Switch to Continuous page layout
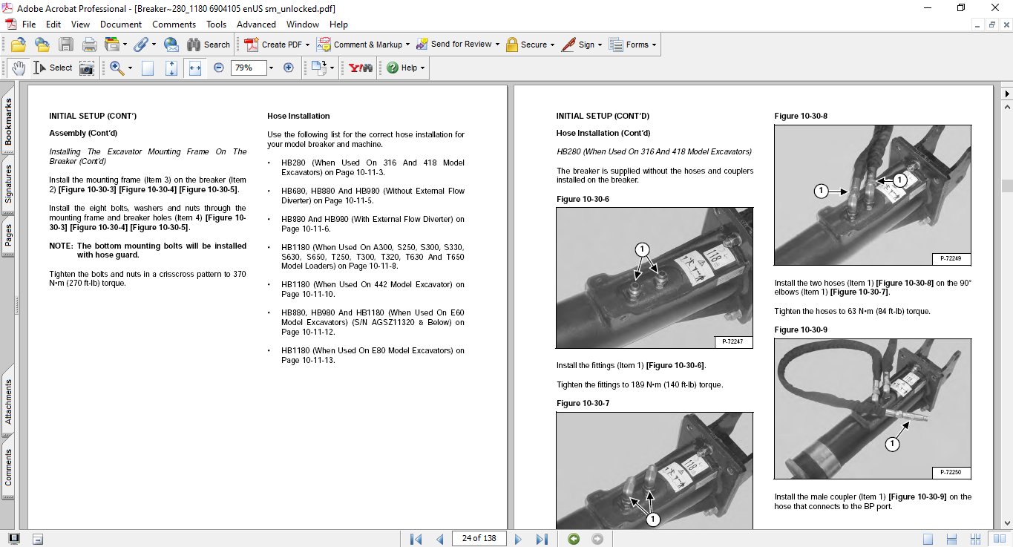1013x547 pixels. 952,539
